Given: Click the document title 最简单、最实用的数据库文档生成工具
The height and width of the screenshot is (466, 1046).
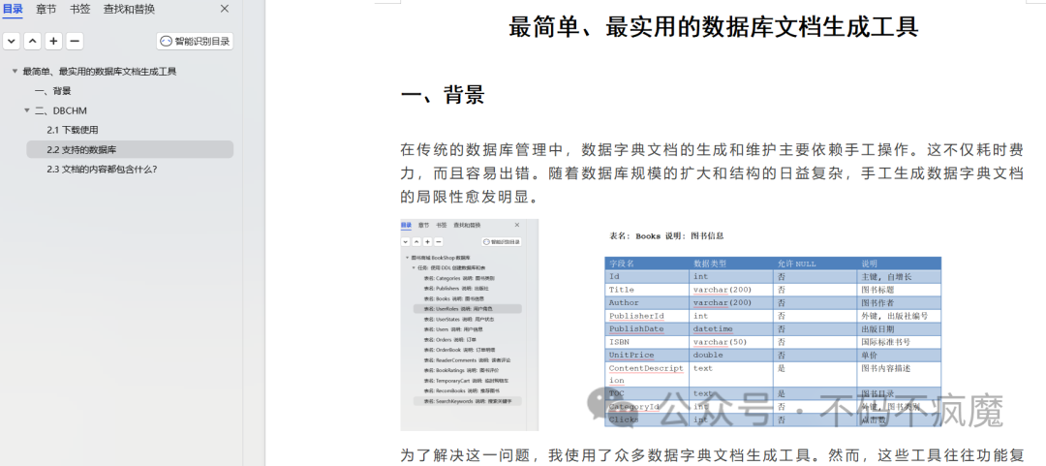Looking at the screenshot, I should pos(714,28).
